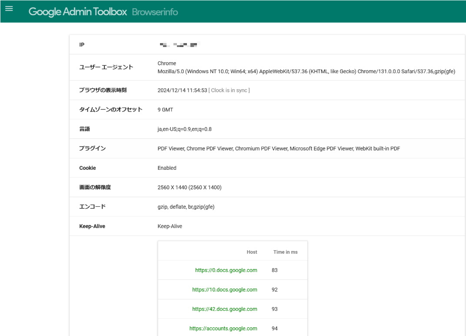Viewport: 466px width, 336px height.
Task: Select the Cookie Enabled status value
Action: pos(167,168)
